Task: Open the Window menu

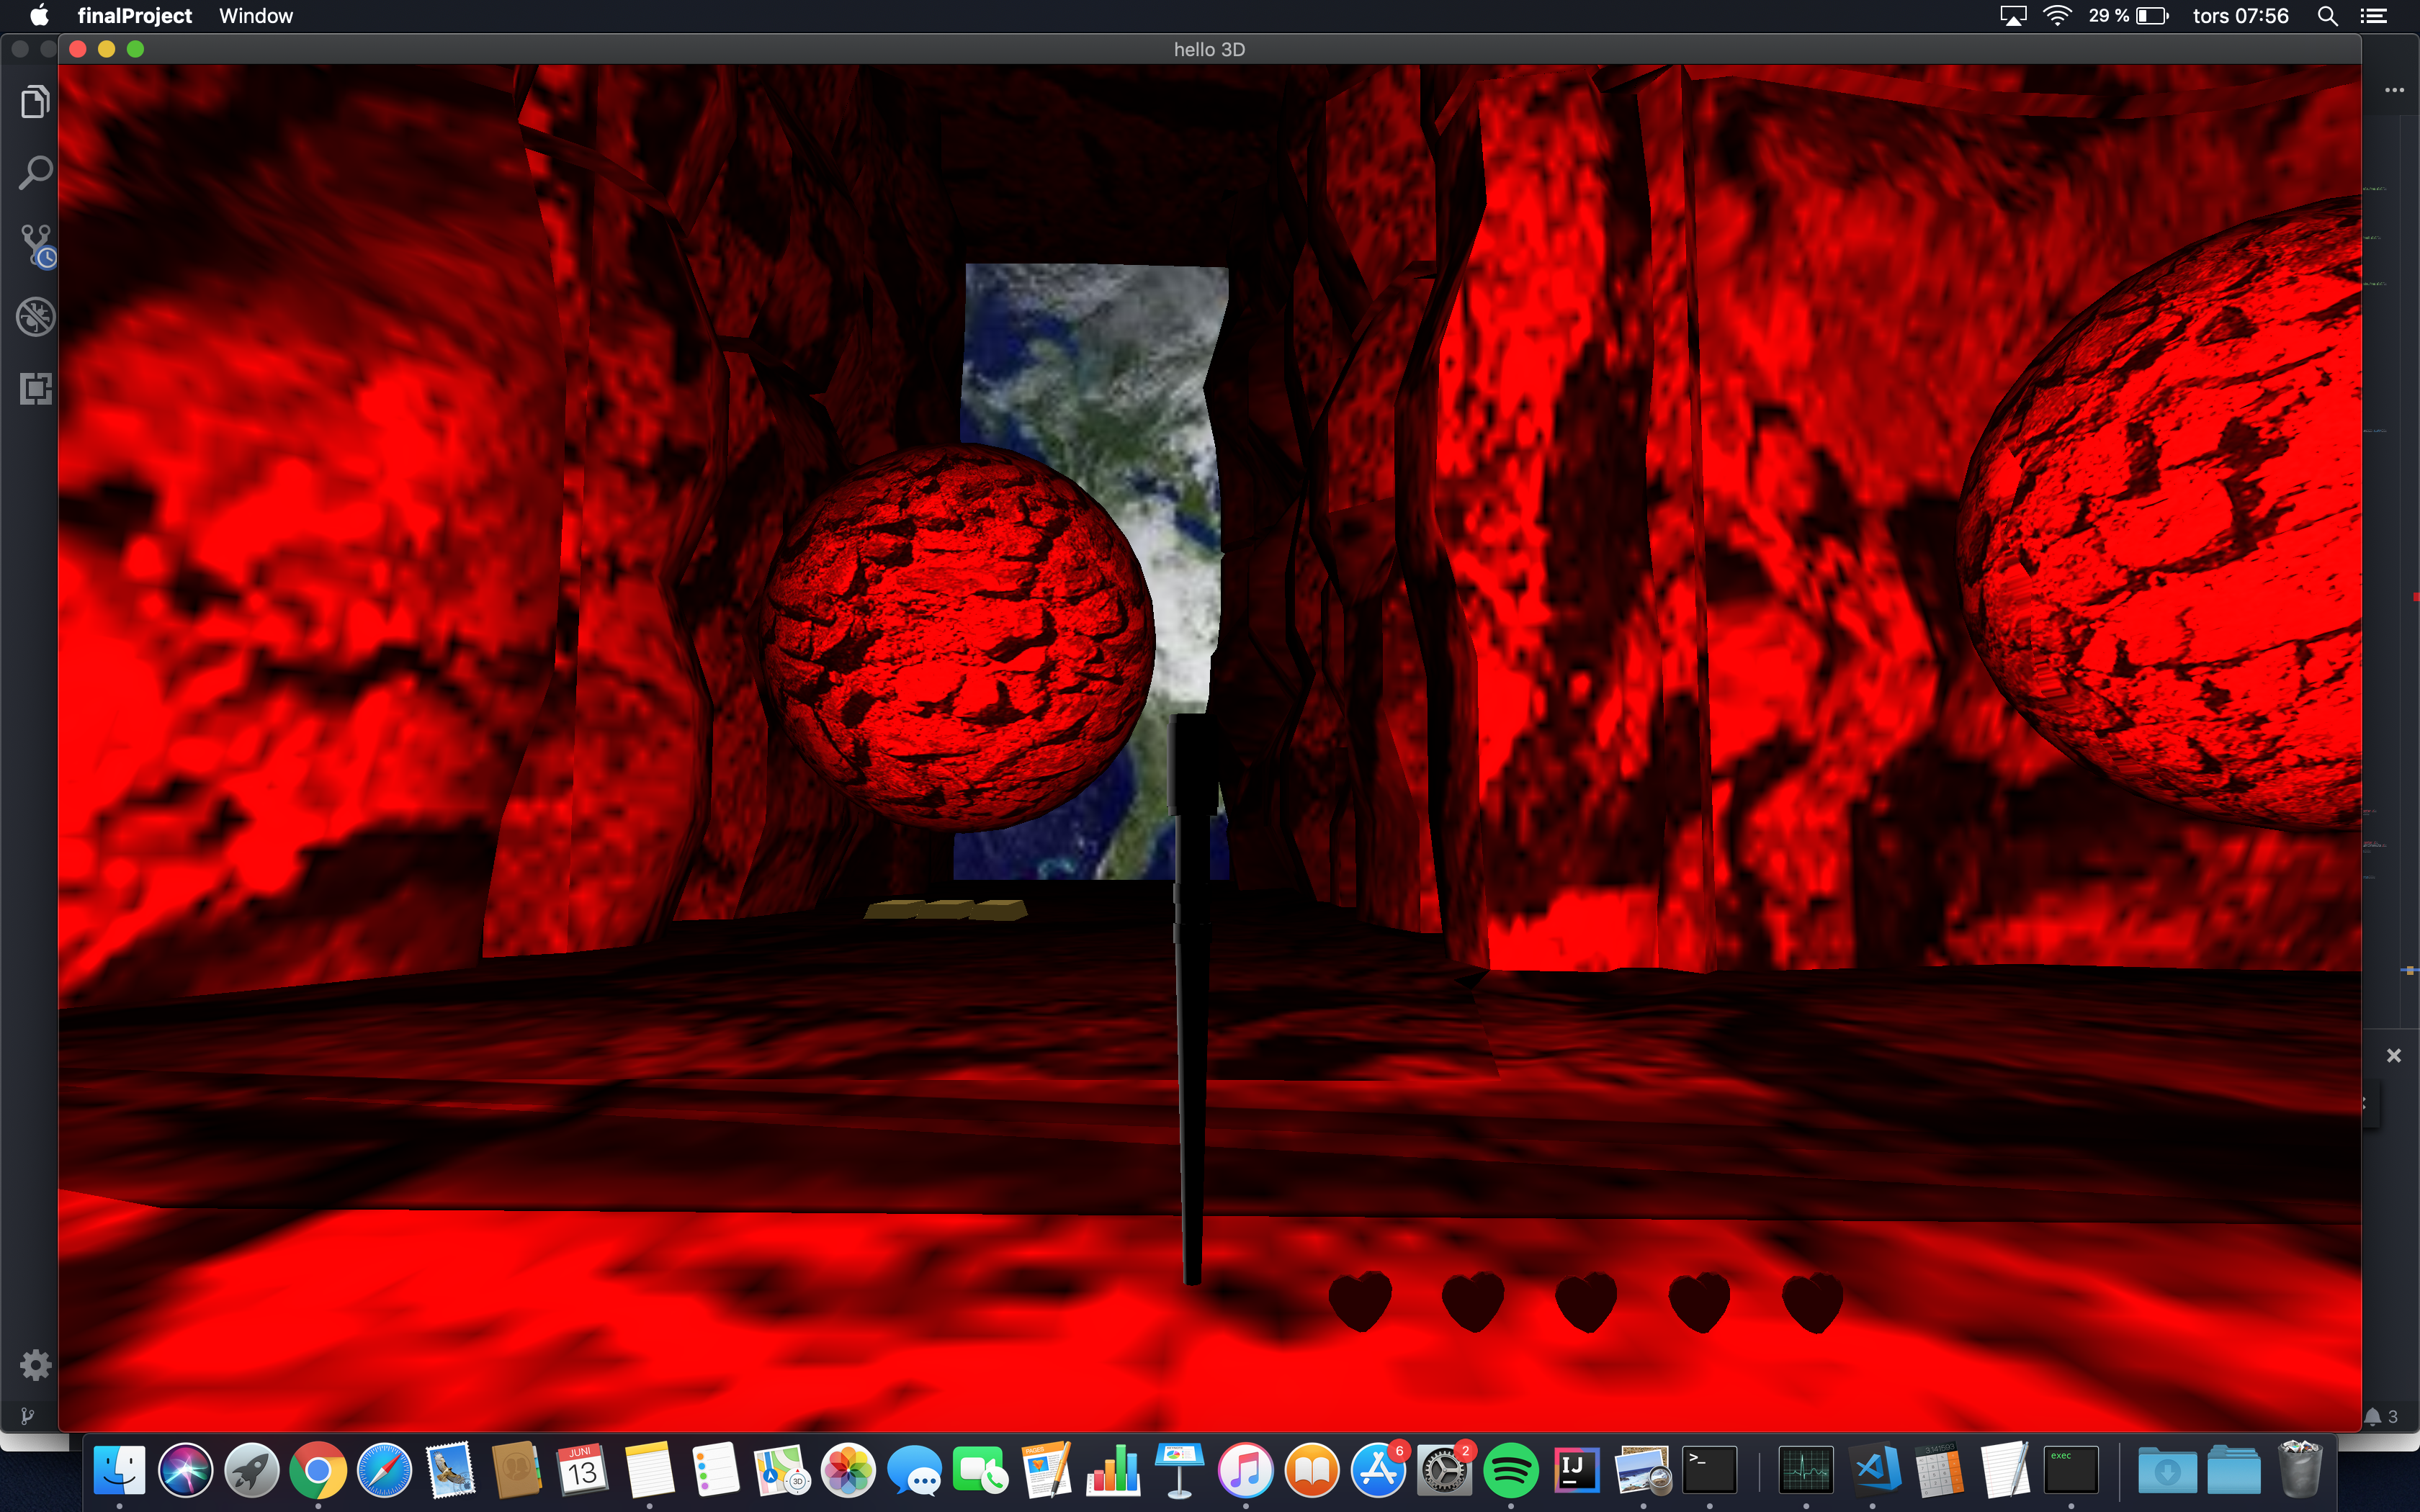Action: tap(256, 15)
